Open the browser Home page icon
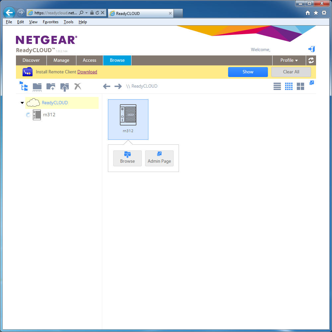 (x=308, y=13)
